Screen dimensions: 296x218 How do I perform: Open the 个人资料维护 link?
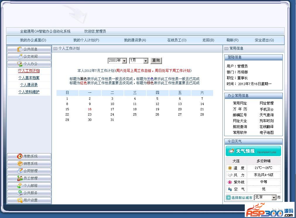click(x=29, y=92)
